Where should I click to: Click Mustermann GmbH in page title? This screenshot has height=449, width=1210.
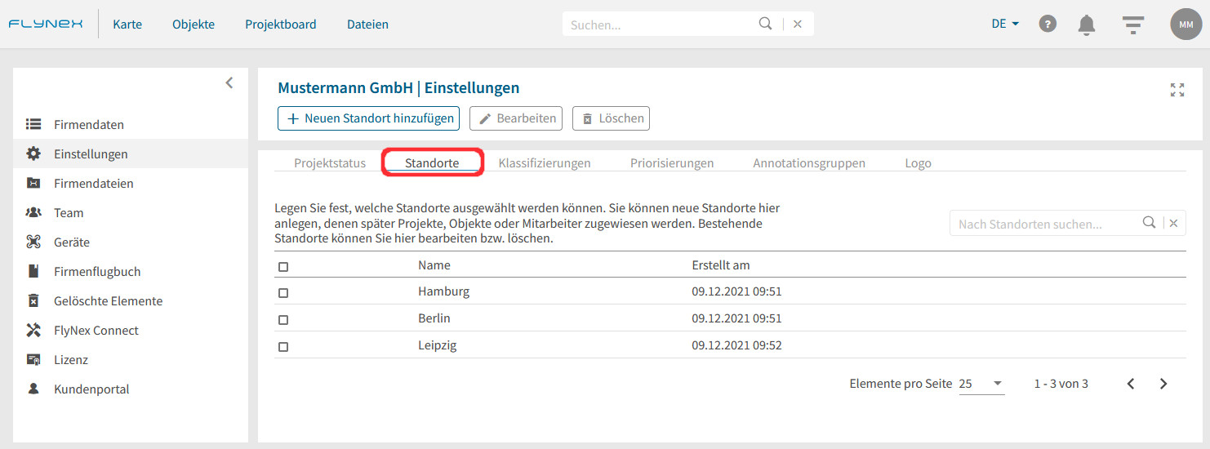tap(345, 87)
